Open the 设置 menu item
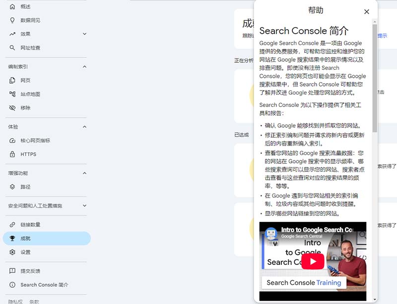 coord(47,252)
